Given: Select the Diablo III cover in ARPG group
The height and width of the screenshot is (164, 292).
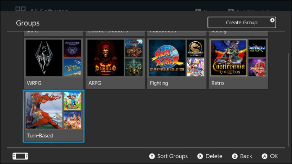Looking at the screenshot, I should point(134,67).
